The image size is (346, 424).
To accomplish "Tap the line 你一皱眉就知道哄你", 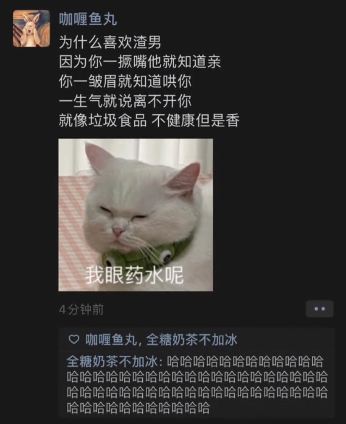I will [x=125, y=81].
